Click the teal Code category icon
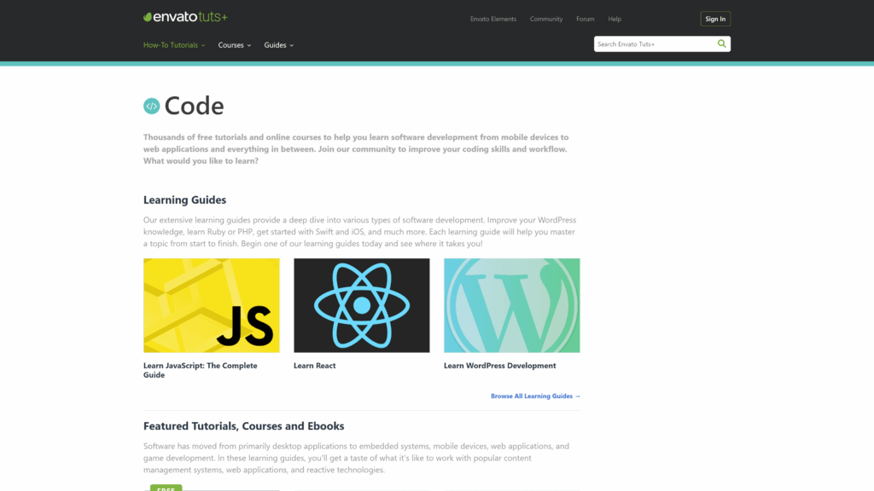The image size is (874, 491). point(152,106)
